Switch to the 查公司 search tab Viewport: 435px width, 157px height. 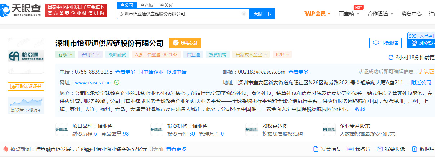(x=127, y=5)
